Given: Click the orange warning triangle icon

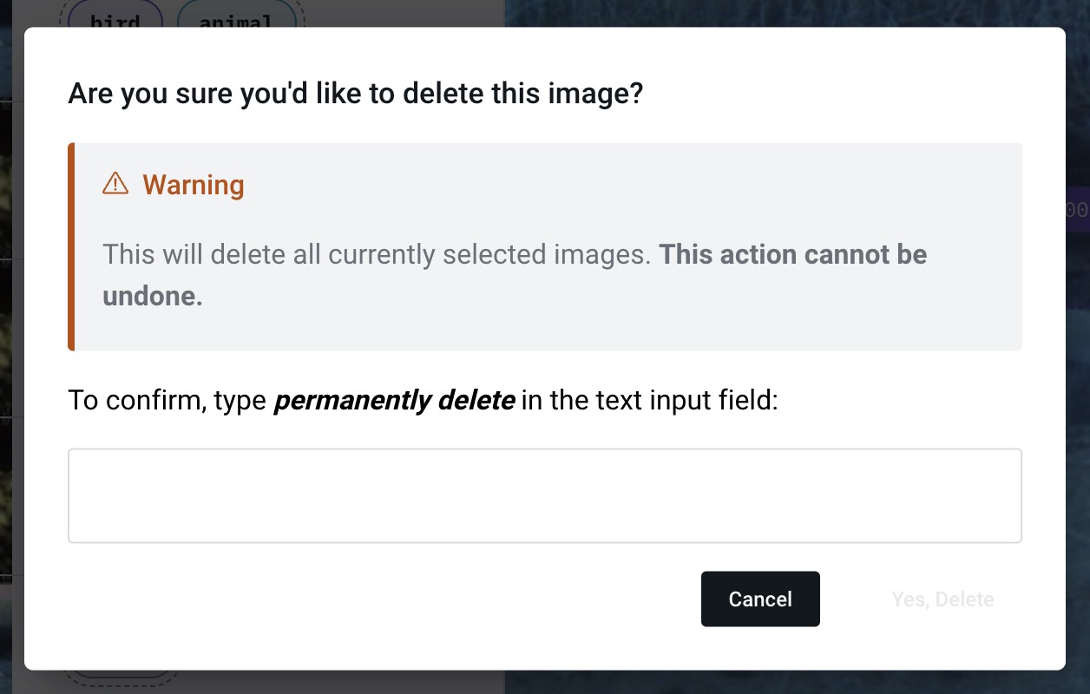Looking at the screenshot, I should tap(115, 184).
